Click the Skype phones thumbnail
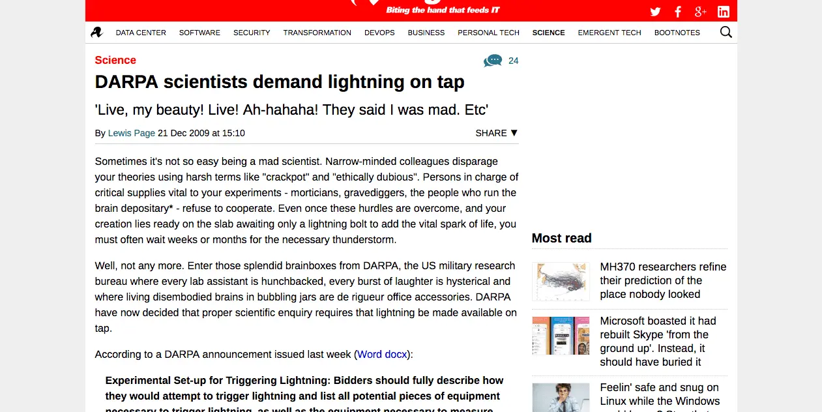The image size is (822, 412). click(x=561, y=336)
